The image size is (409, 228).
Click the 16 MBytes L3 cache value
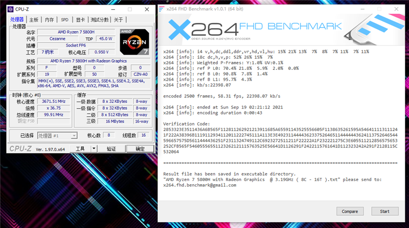pyautogui.click(x=115, y=121)
